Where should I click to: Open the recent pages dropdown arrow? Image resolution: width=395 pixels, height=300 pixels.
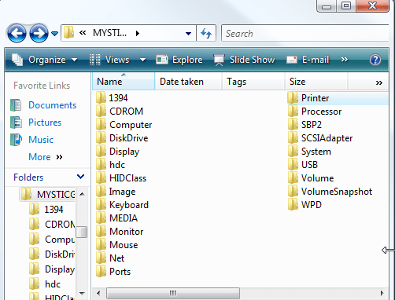click(x=54, y=34)
